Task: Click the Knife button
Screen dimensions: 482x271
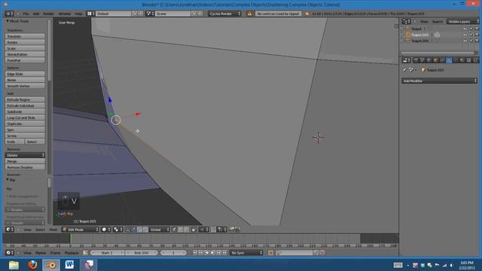Action: tap(15, 142)
